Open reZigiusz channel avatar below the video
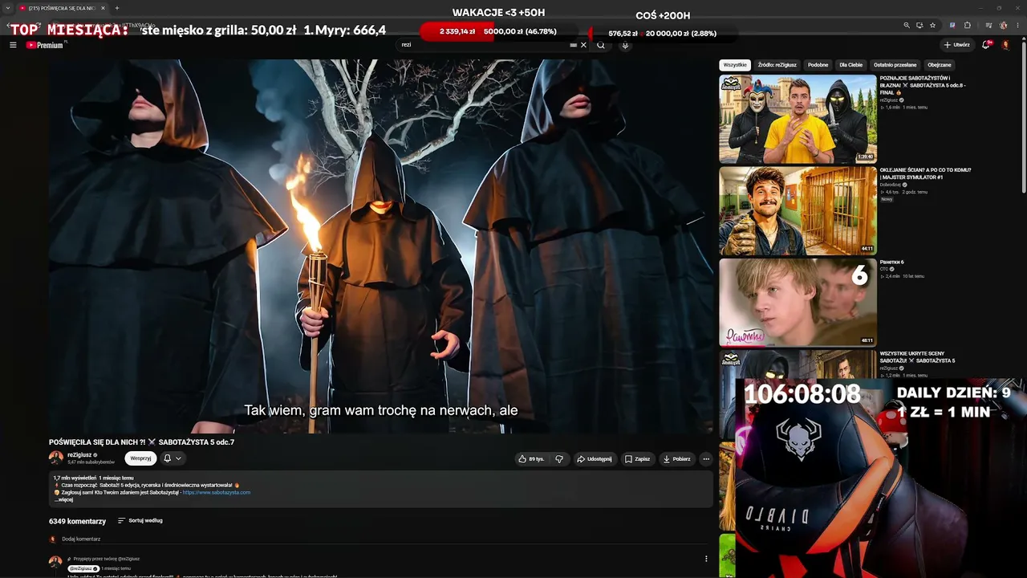 point(56,458)
